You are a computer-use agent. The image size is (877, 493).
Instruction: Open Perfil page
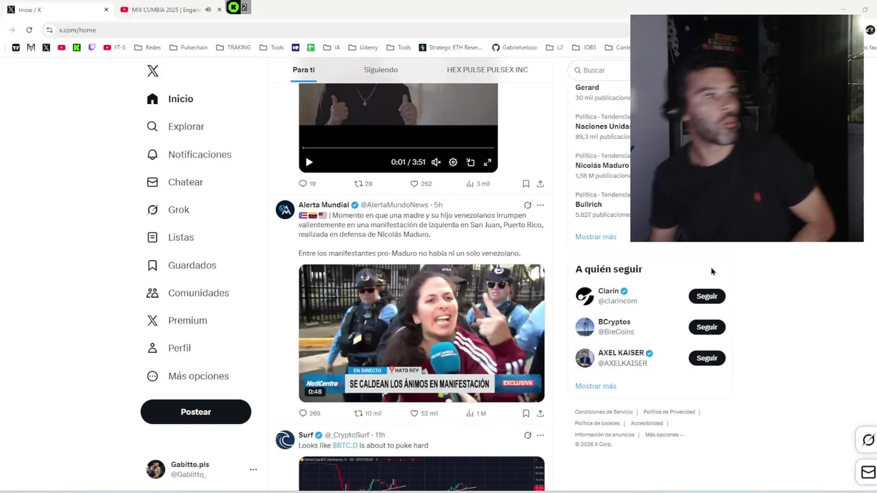[169, 348]
